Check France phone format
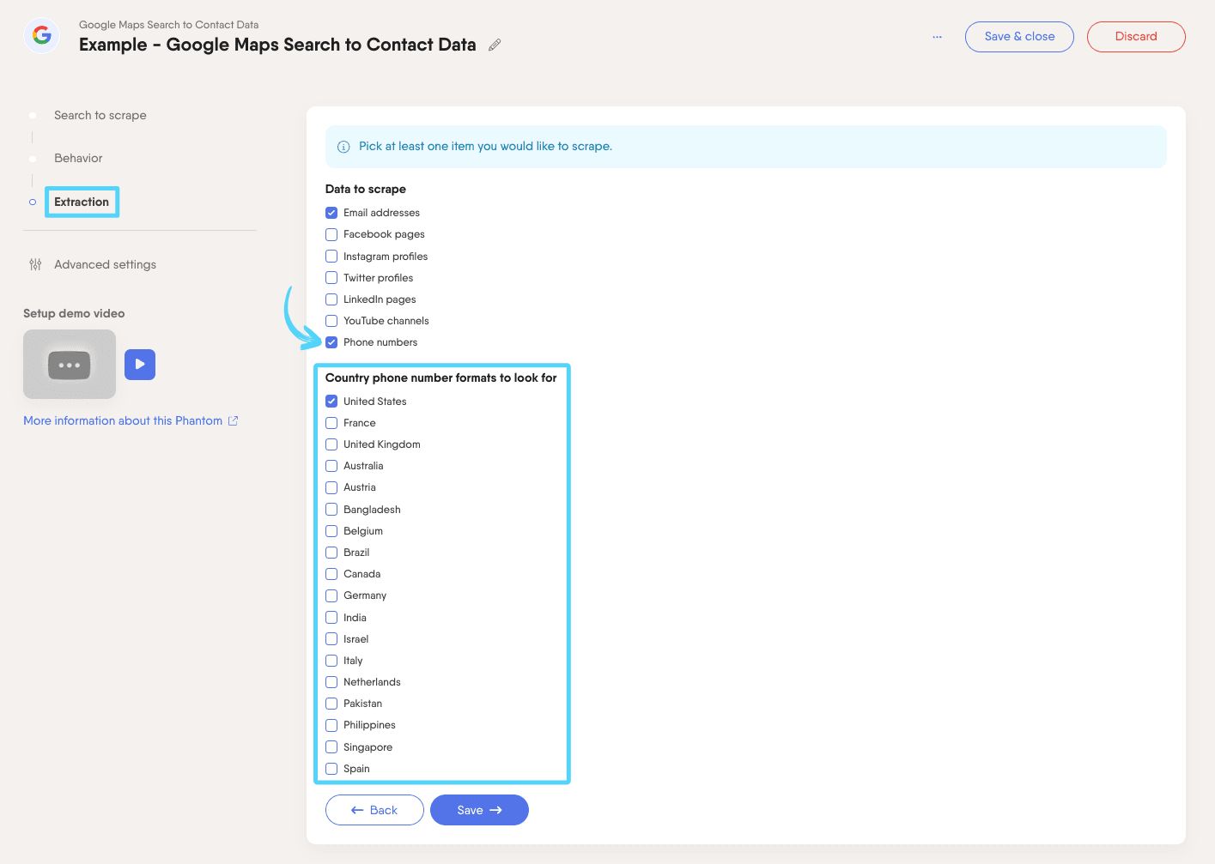Image resolution: width=1215 pixels, height=864 pixels. point(331,423)
